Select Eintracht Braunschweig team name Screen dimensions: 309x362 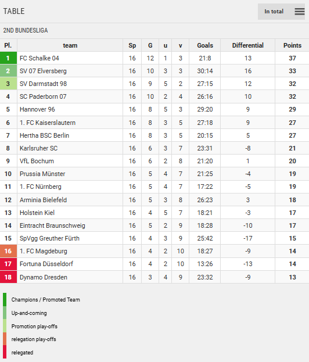point(52,225)
